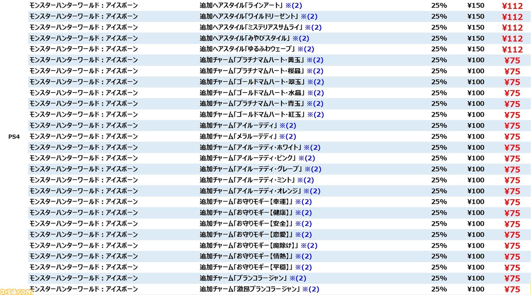Select 追加ヘアスタイル「ワイルドリーゼント」 item name

250,16
